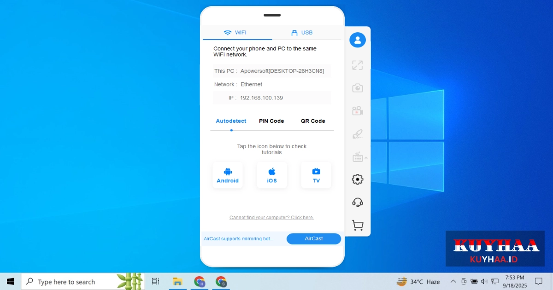Image resolution: width=553 pixels, height=290 pixels.
Task: Open the first Chrome icon in taskbar
Action: [x=200, y=281]
